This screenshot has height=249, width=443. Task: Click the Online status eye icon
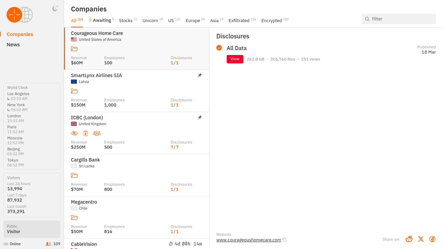point(6,244)
